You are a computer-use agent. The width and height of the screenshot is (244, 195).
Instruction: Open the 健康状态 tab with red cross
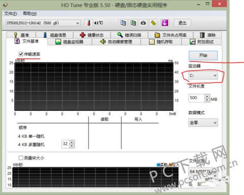[92, 35]
